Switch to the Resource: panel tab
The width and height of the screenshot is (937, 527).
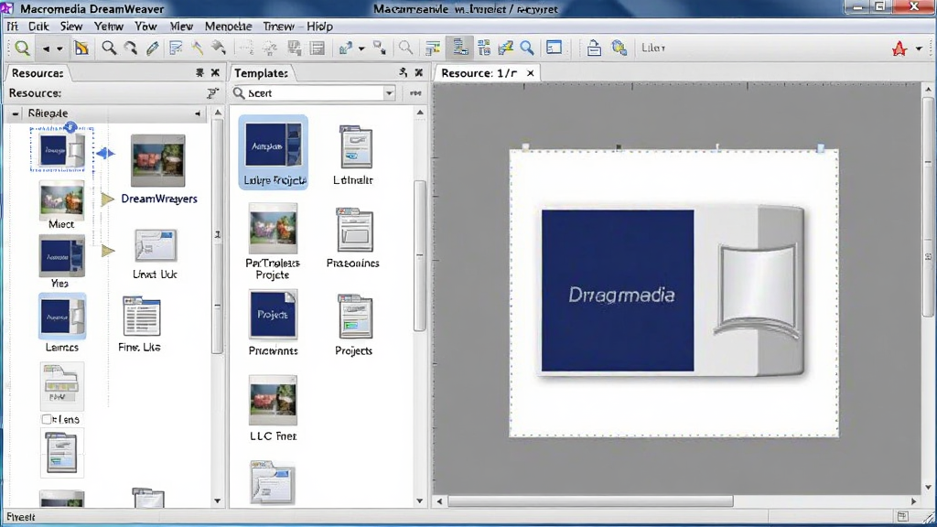tap(38, 73)
